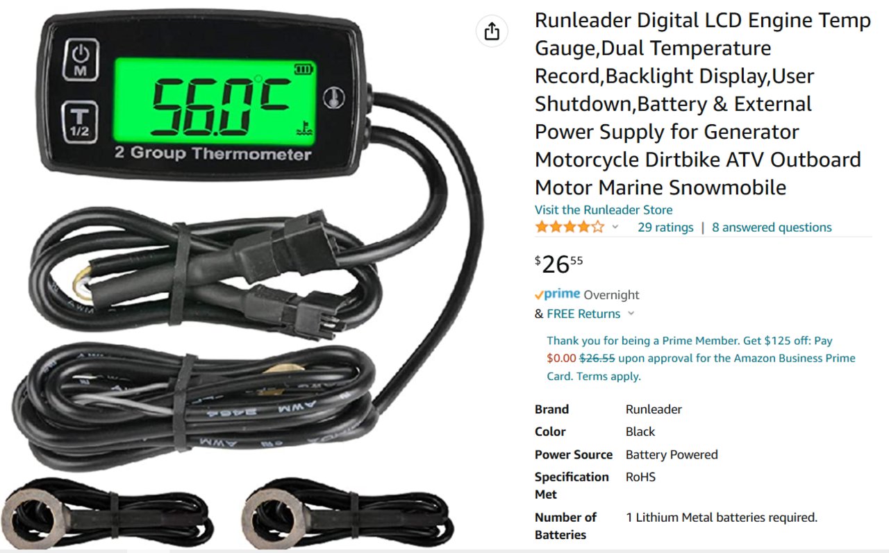Click the power M button on gauge image

81,60
